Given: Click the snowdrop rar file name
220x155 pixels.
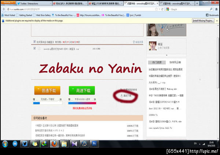Looking at the screenshot, I should point(61,49).
